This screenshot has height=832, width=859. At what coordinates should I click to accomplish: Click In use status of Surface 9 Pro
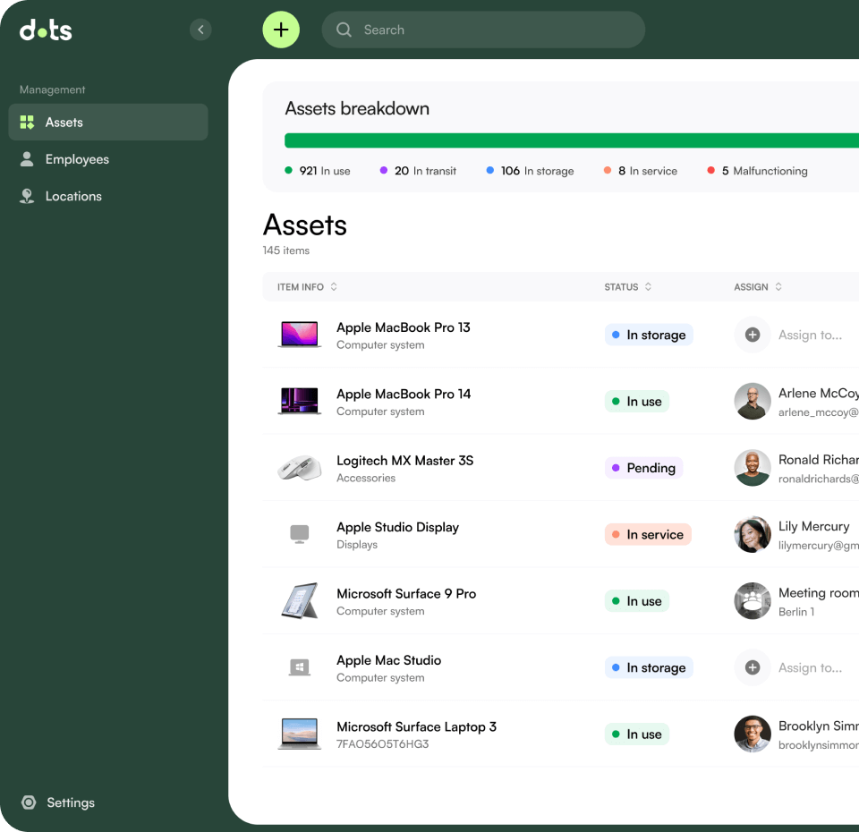pos(636,601)
